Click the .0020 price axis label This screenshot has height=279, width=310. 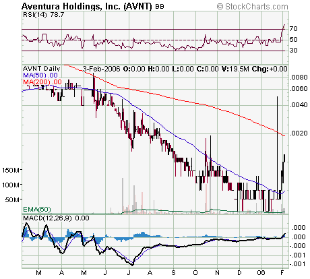pyautogui.click(x=299, y=133)
